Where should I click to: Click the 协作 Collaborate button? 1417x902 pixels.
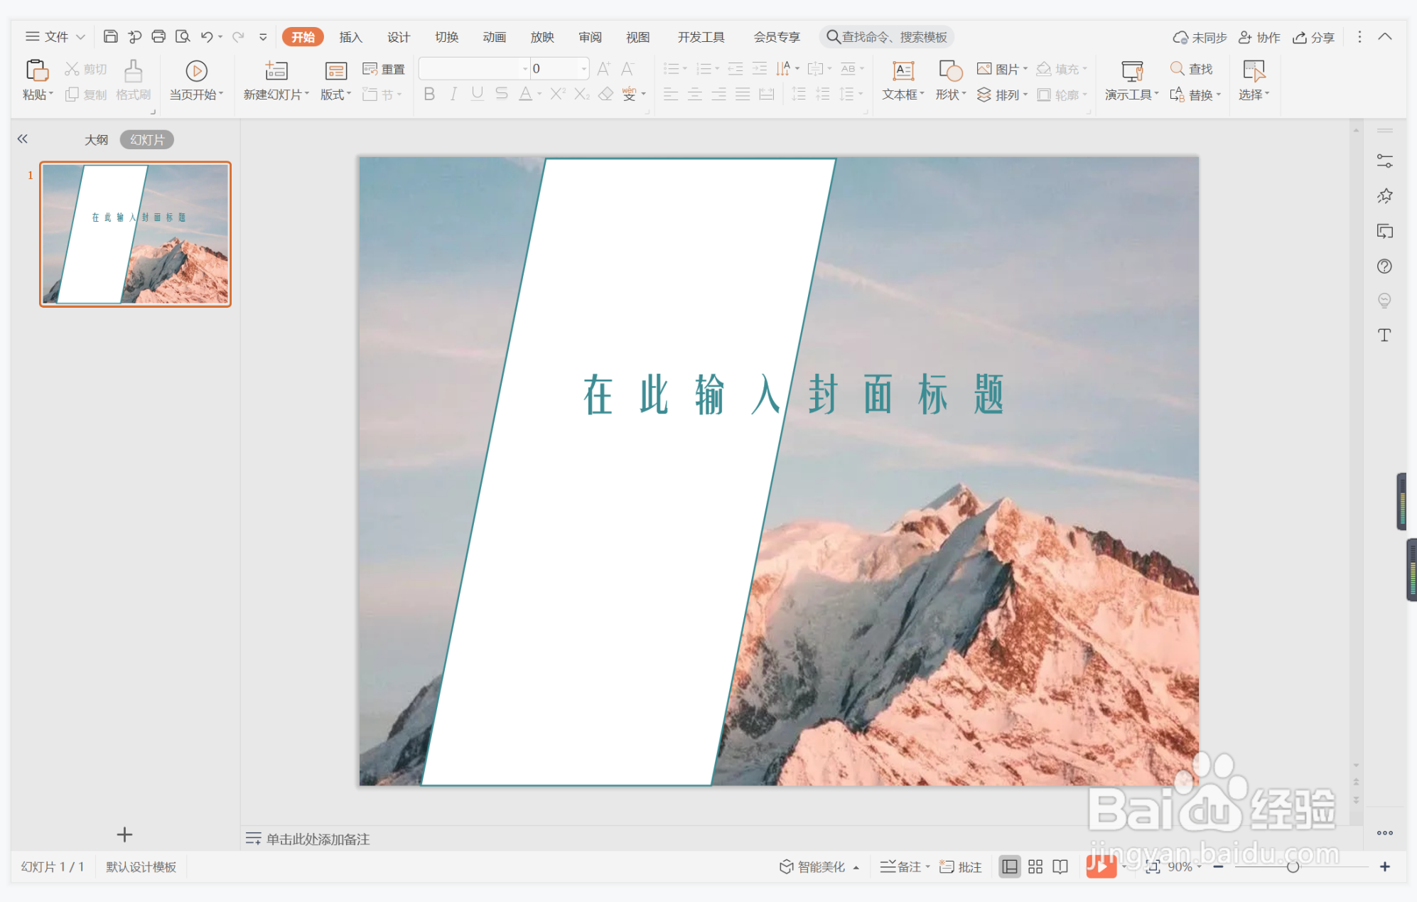[1259, 37]
